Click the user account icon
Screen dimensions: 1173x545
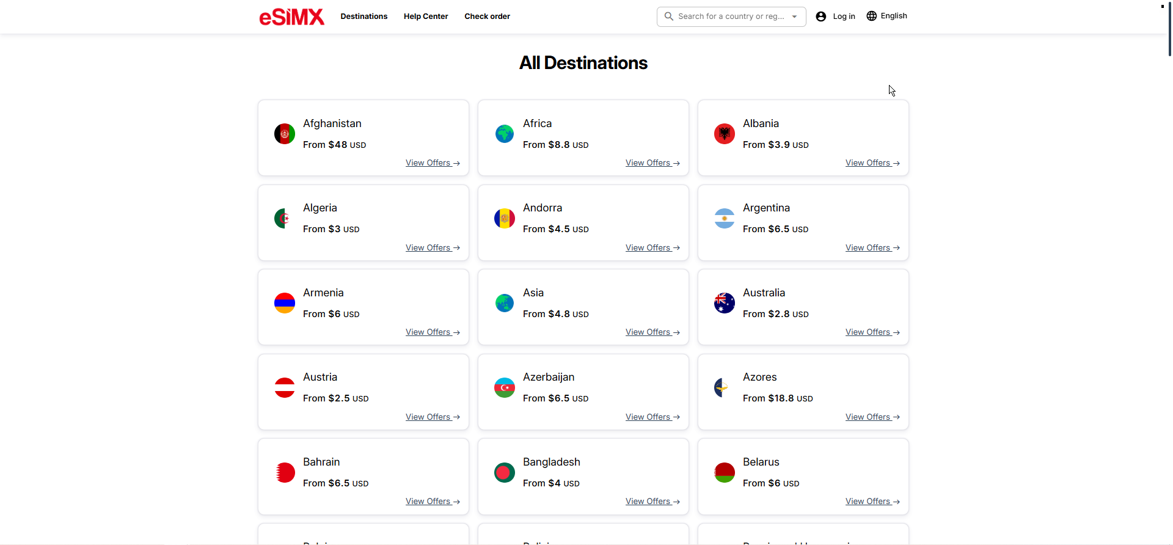pyautogui.click(x=821, y=16)
